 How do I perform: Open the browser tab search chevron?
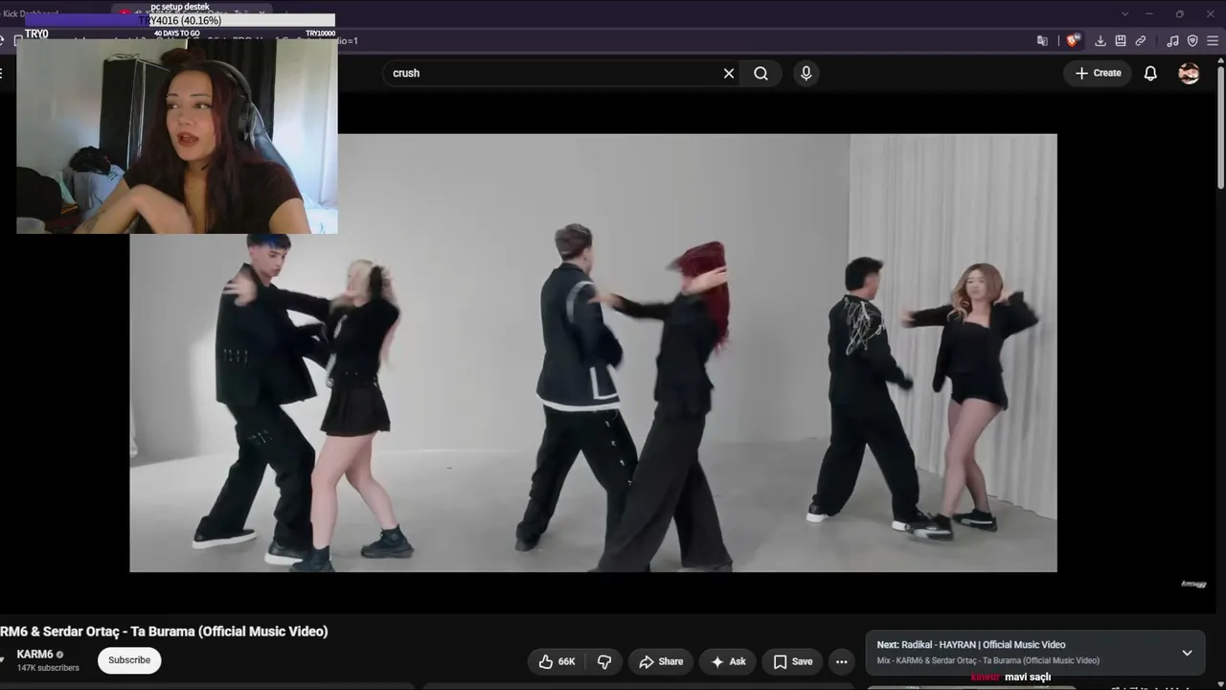[1124, 13]
